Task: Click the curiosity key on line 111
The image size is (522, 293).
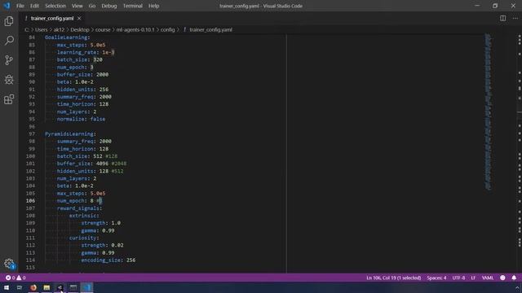Action: 82,238
